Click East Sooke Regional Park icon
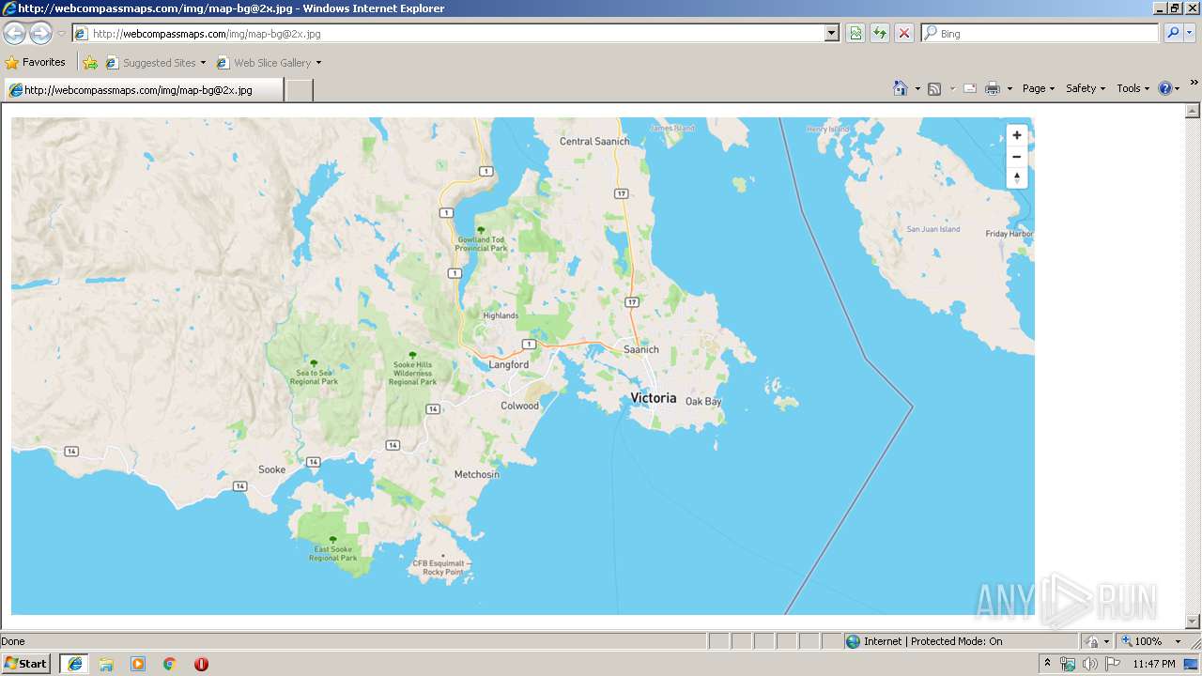 tap(332, 540)
